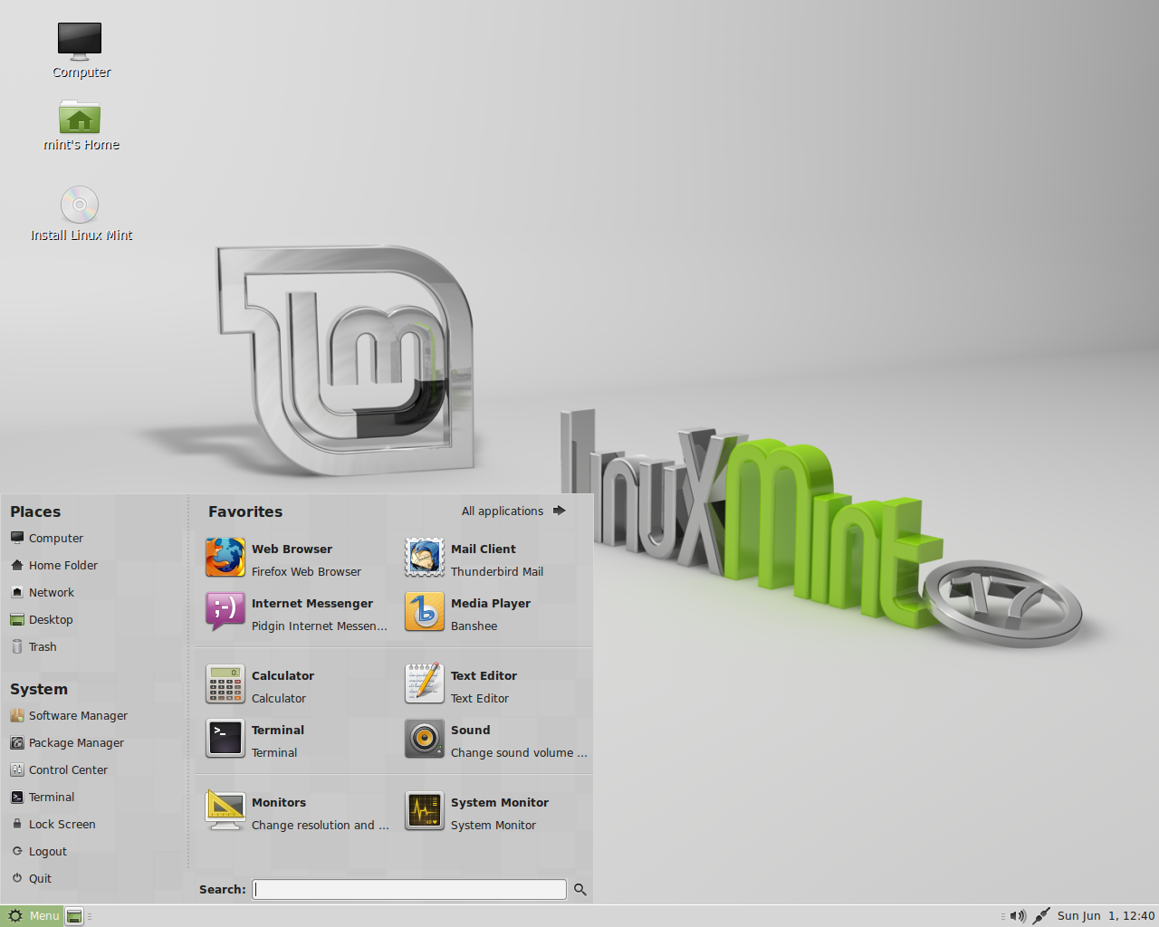Open Sound volume settings
The height and width of the screenshot is (927, 1159).
[x=495, y=740]
